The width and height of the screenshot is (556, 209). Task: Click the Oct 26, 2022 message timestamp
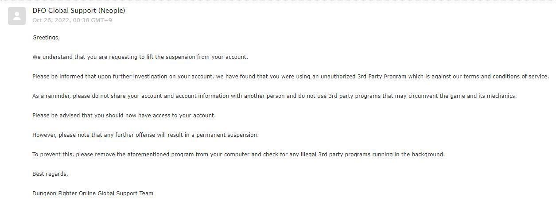coord(72,20)
